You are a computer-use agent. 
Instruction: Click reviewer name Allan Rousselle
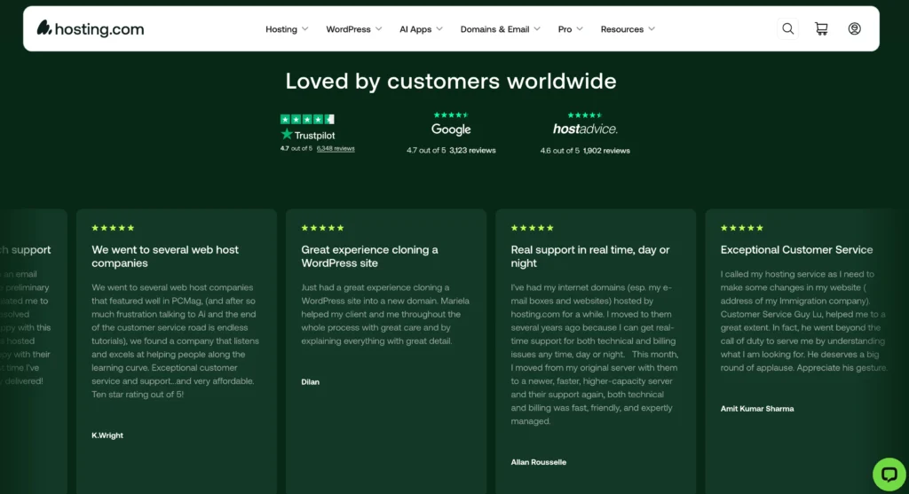pyautogui.click(x=539, y=461)
